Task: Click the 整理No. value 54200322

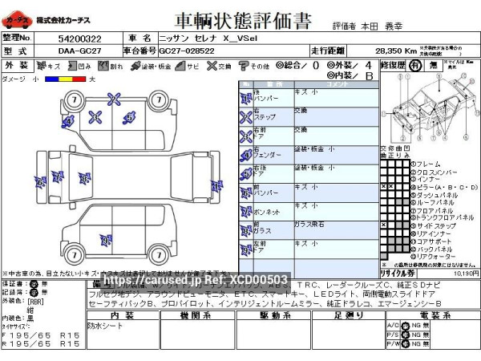Action: [79, 39]
